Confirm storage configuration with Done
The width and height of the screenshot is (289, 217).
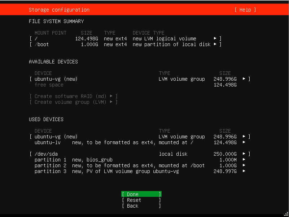click(141, 194)
